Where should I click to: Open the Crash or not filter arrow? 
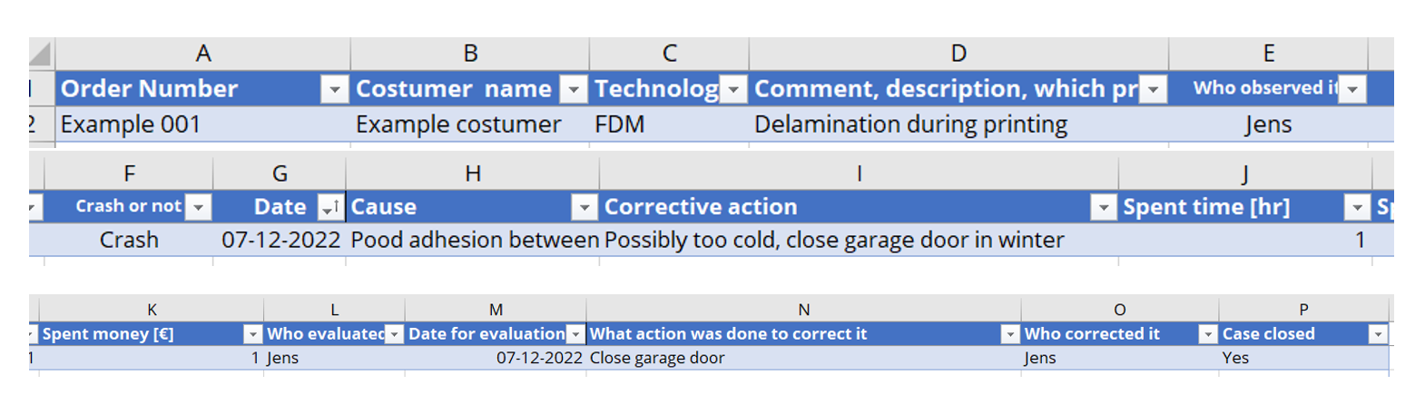click(198, 207)
